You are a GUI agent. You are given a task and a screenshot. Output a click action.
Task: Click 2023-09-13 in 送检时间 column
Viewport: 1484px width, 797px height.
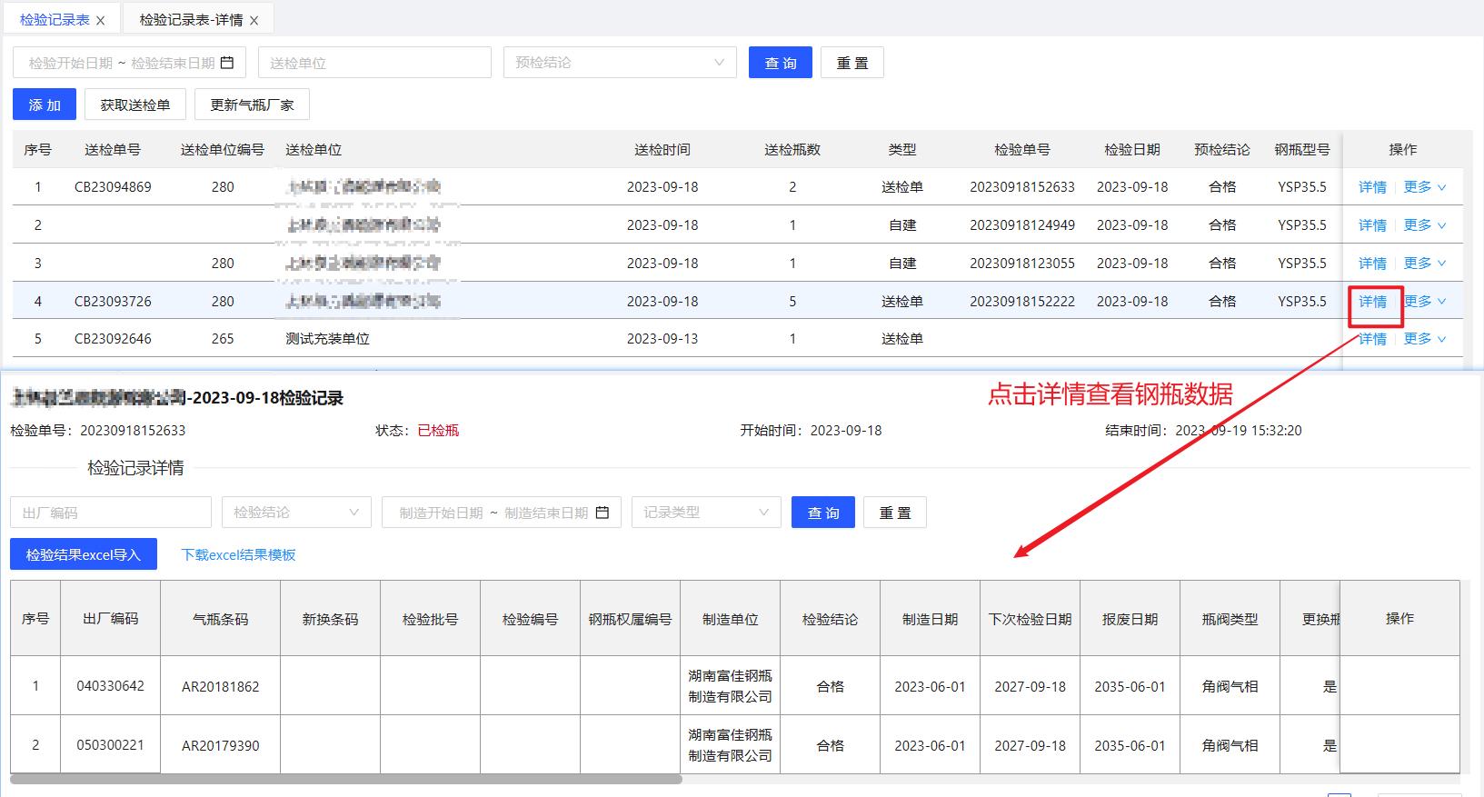coord(662,339)
